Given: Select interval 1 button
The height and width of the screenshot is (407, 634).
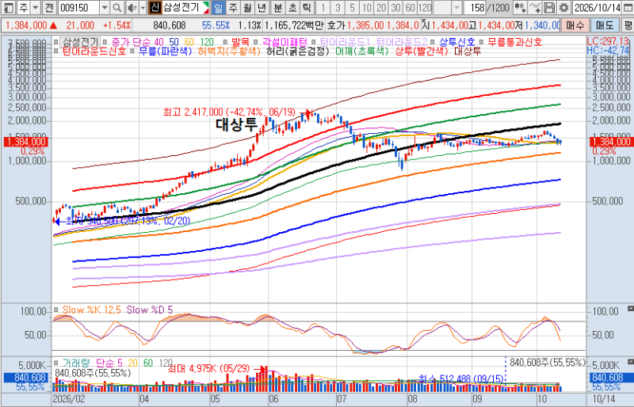Looking at the screenshot, I should [x=323, y=7].
